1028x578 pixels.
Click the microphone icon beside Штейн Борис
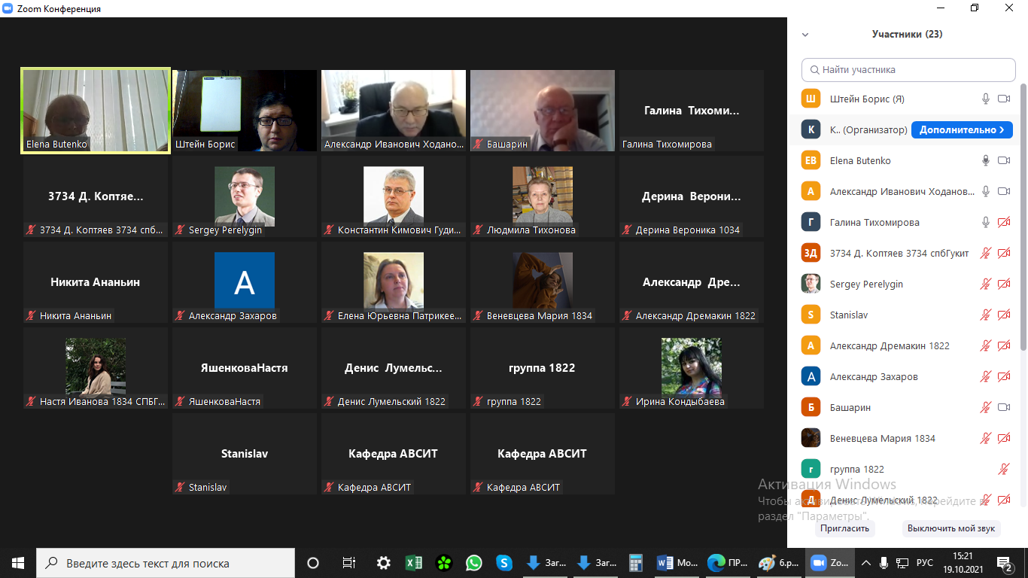(985, 99)
